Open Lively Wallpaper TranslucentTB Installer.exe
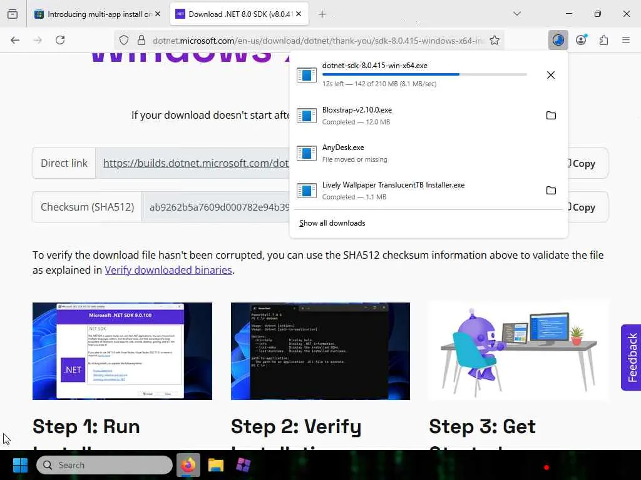This screenshot has width=641, height=480. (x=414, y=191)
